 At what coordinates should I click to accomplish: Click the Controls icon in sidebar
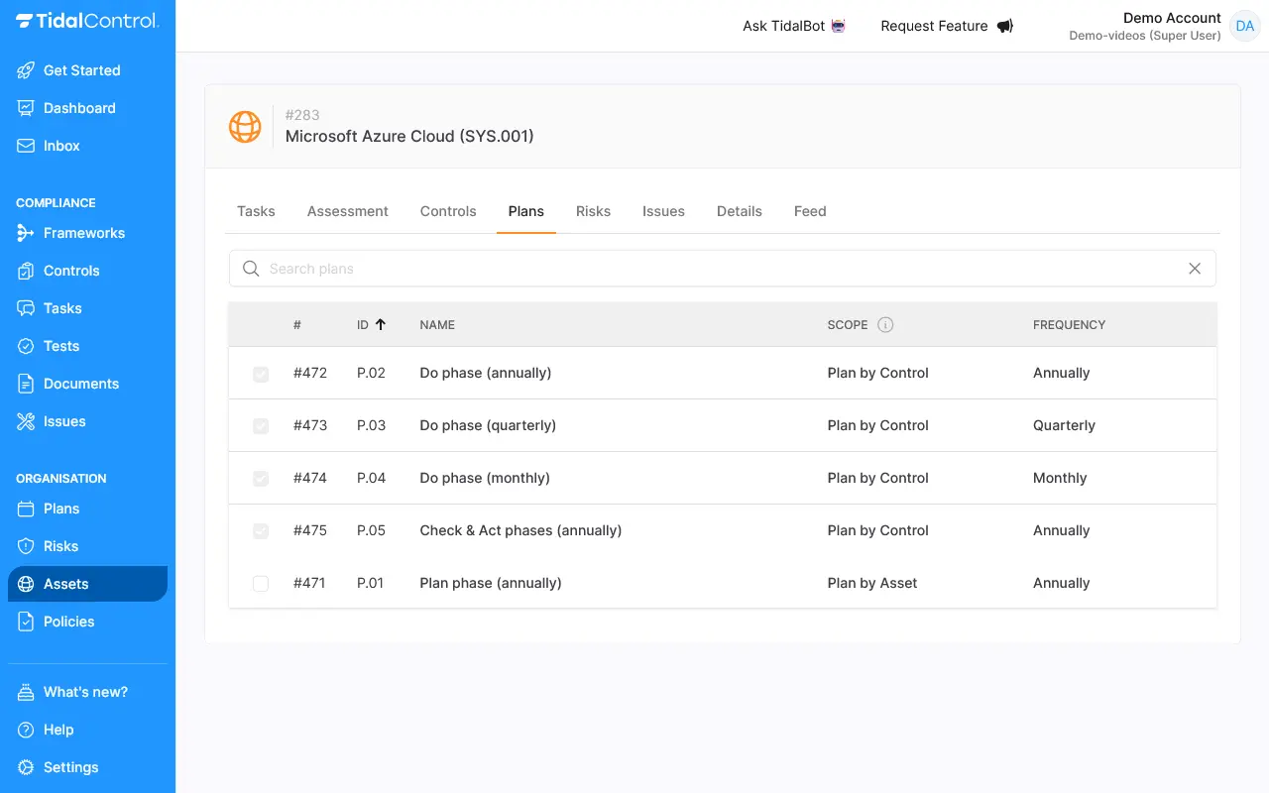[26, 271]
